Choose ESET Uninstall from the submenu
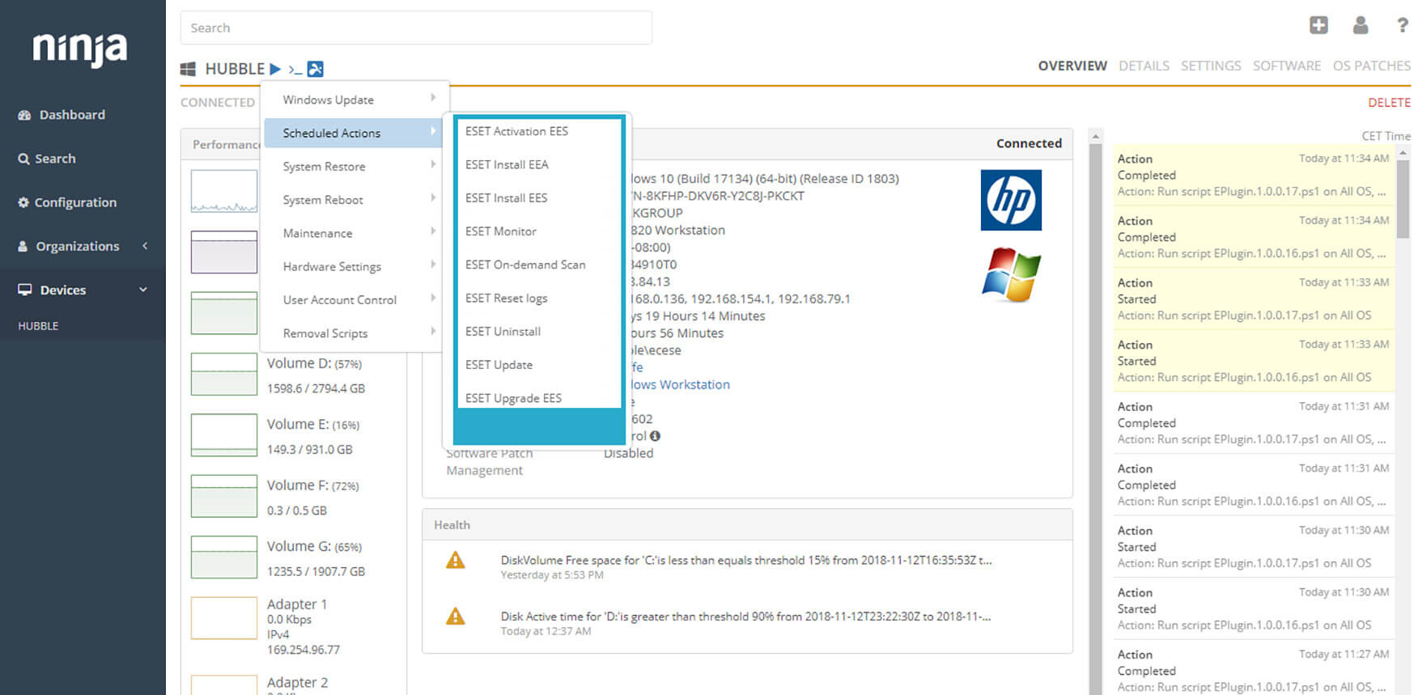 tap(503, 332)
